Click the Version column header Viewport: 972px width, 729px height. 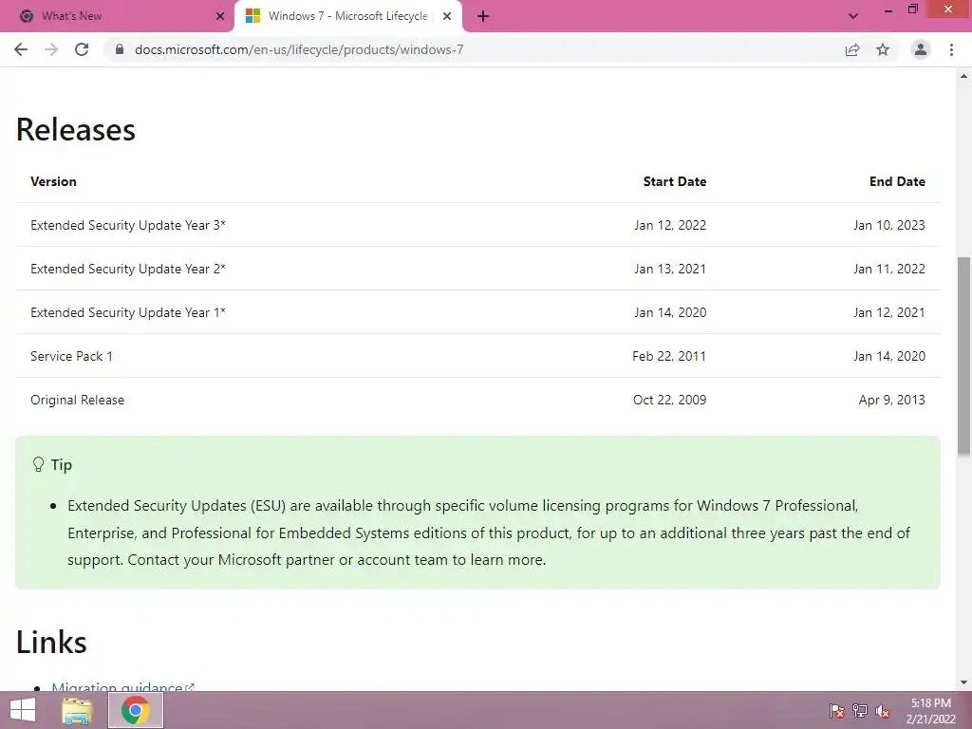point(53,181)
